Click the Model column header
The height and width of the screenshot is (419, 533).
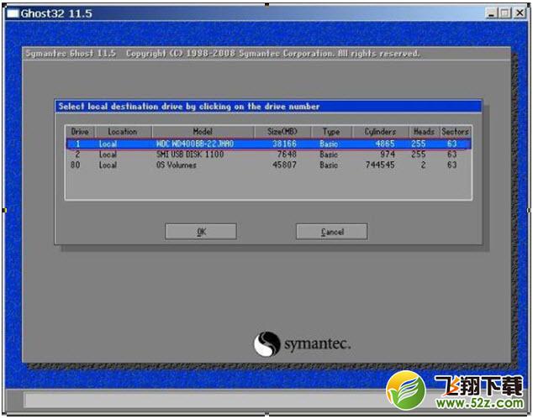(x=203, y=131)
